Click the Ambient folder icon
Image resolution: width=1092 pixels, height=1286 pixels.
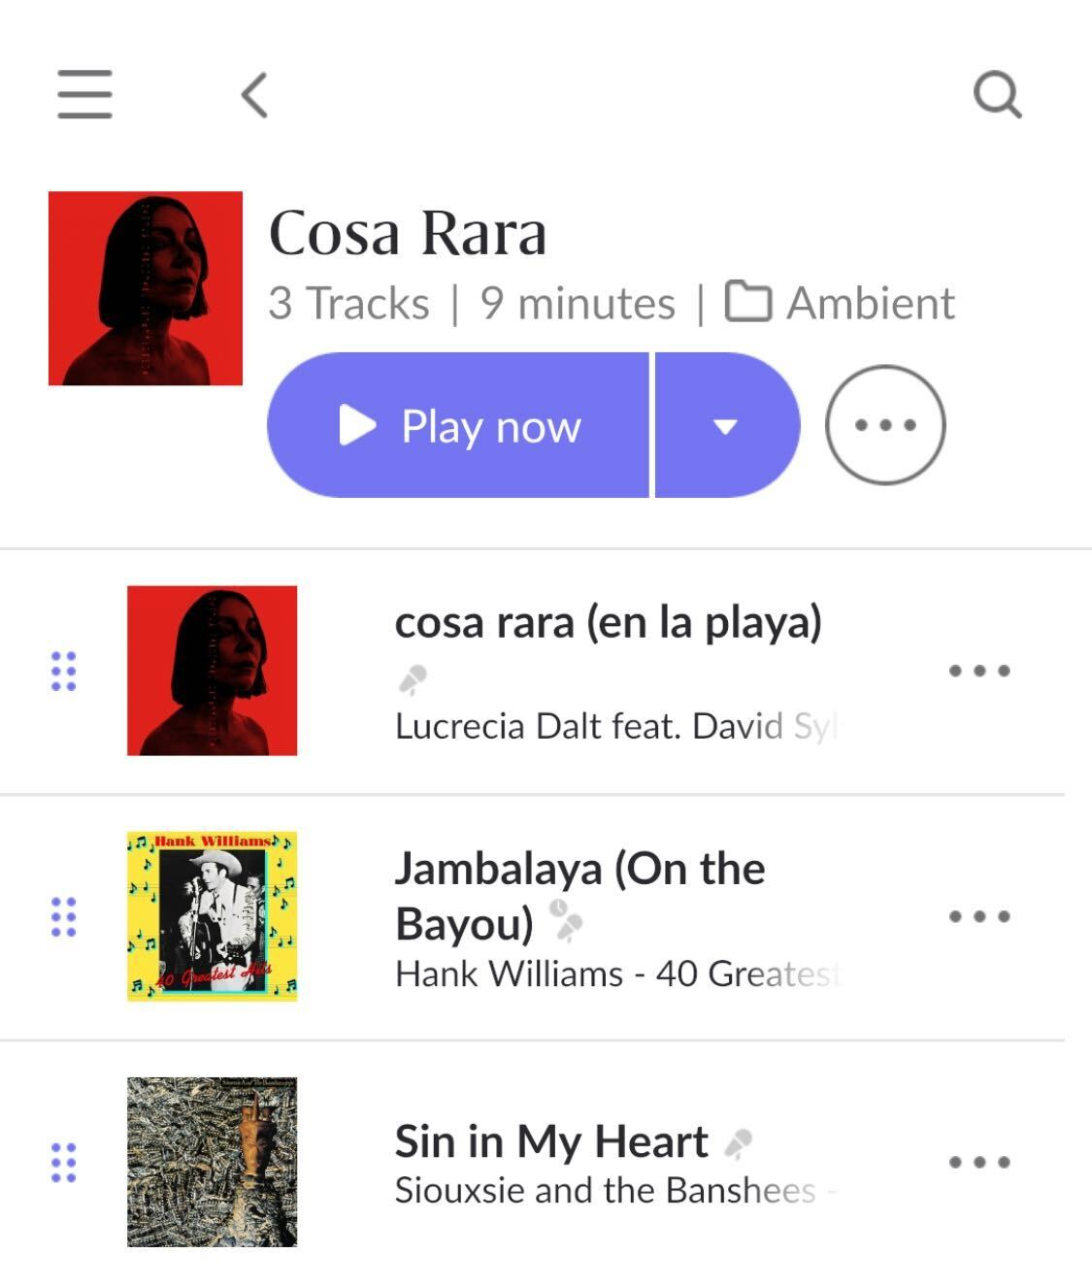pos(748,302)
